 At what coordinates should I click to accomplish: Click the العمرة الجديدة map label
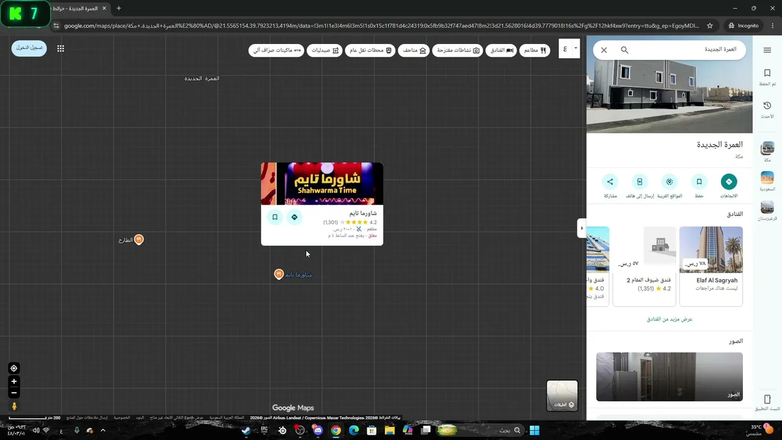coord(202,78)
